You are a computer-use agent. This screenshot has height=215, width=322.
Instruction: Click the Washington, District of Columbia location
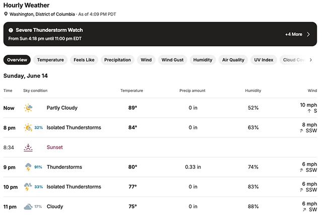[x=42, y=14]
